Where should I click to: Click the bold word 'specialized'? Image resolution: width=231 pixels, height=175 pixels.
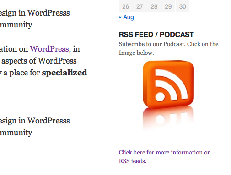pos(64,73)
